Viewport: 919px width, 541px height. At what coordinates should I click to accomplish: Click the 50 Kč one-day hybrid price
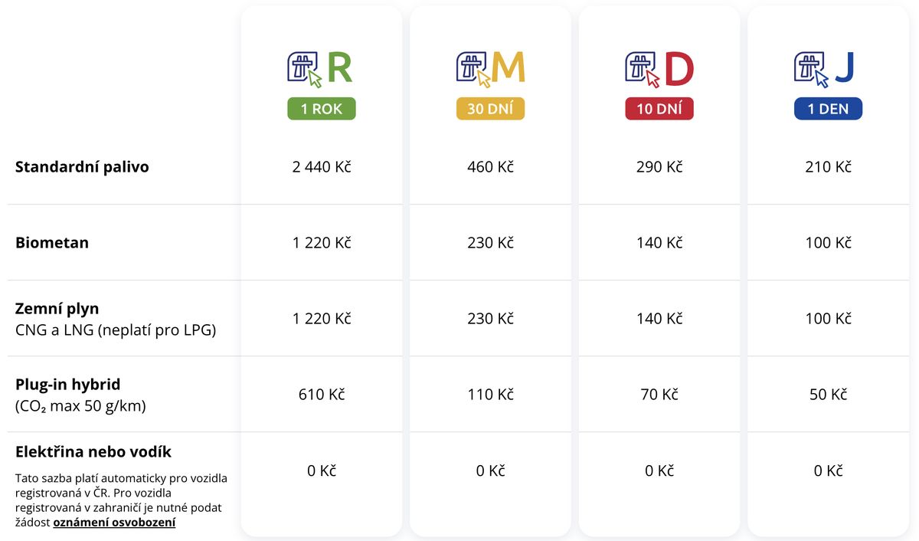point(828,395)
